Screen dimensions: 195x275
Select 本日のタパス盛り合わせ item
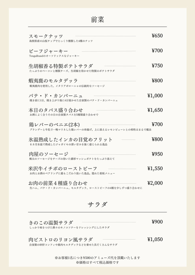coord(55,110)
